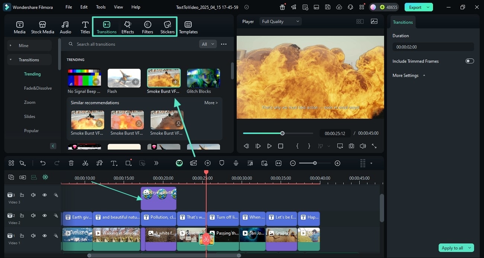Open the File menu
This screenshot has height=258, width=484.
[x=69, y=7]
